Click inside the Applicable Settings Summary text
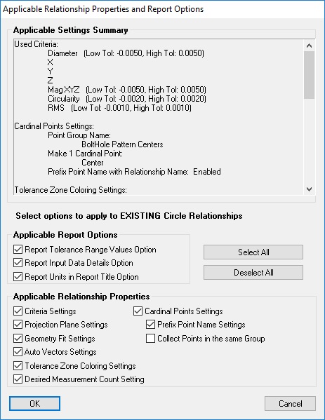325x420 pixels. tap(159, 117)
